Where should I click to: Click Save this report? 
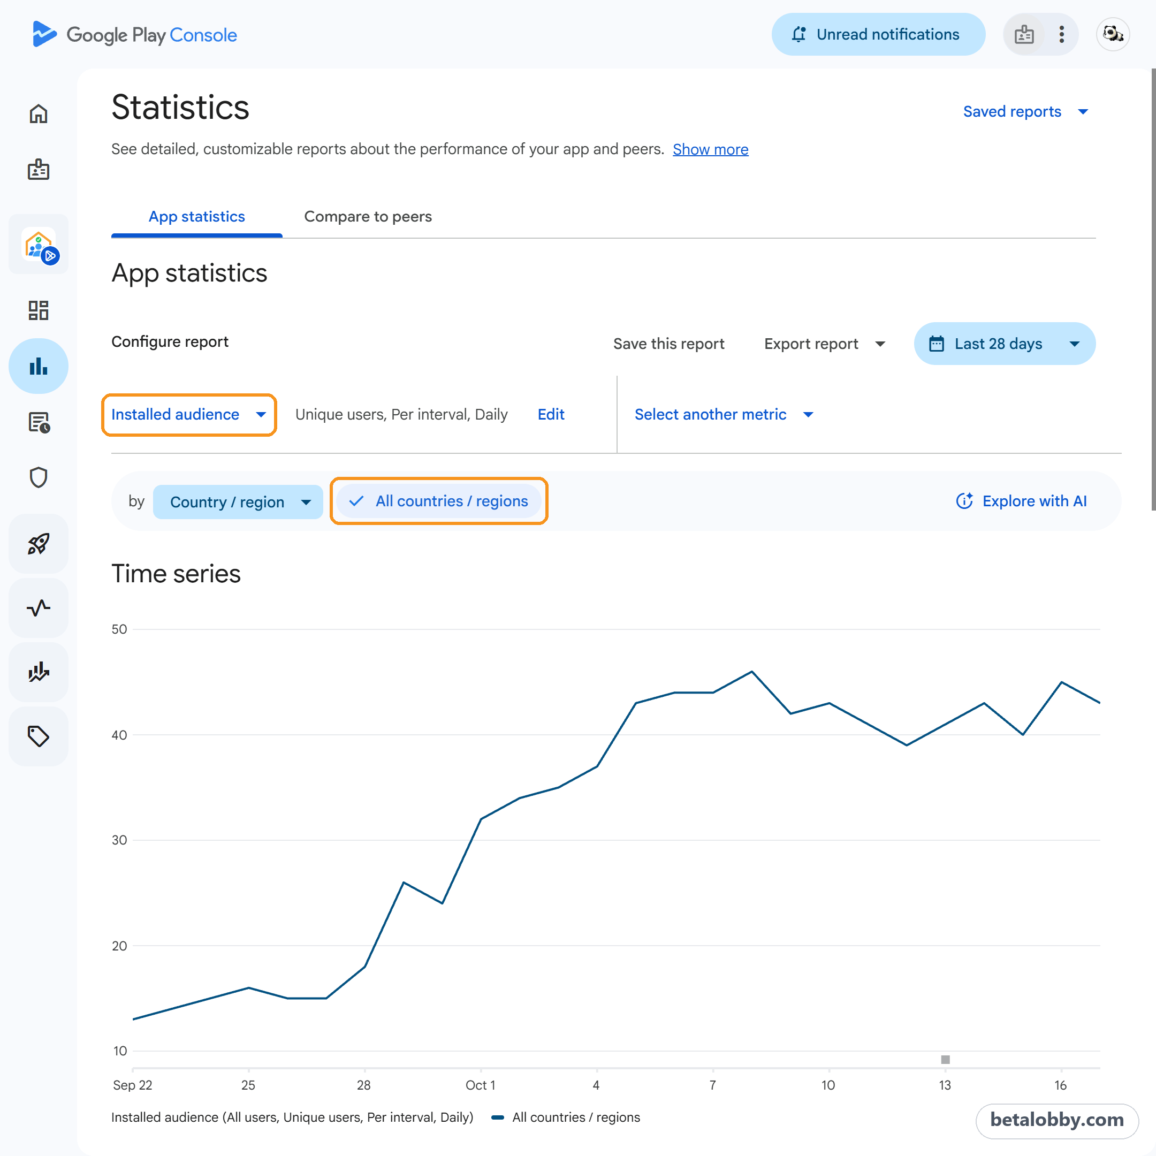point(668,344)
